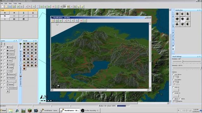Click the float icon on Tools panel header
Image resolution: width=202 pixels, height=113 pixels.
(x=34, y=10)
